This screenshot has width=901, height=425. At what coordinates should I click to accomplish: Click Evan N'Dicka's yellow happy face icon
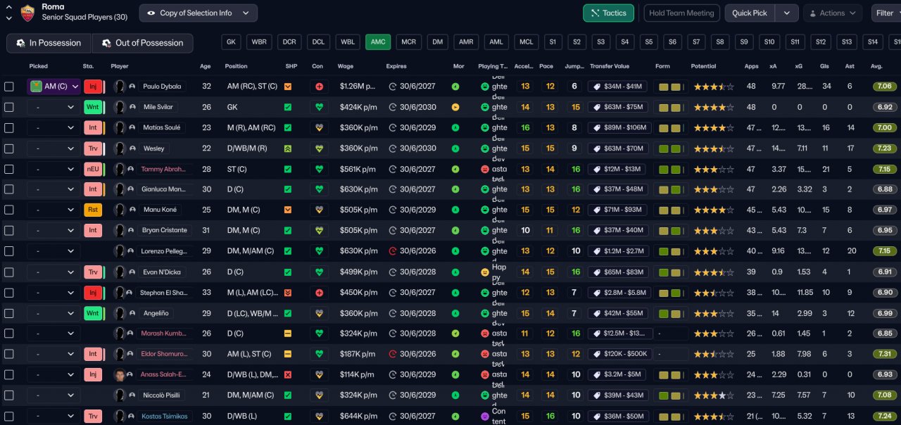484,272
